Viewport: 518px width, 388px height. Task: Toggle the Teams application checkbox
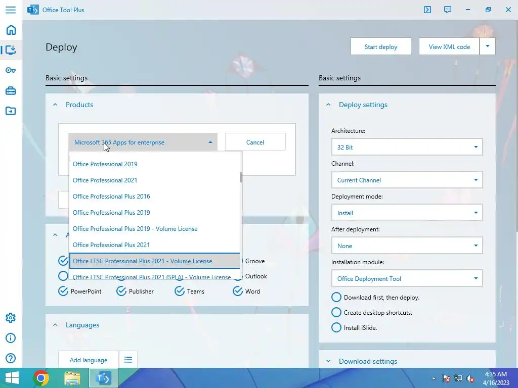(x=180, y=292)
